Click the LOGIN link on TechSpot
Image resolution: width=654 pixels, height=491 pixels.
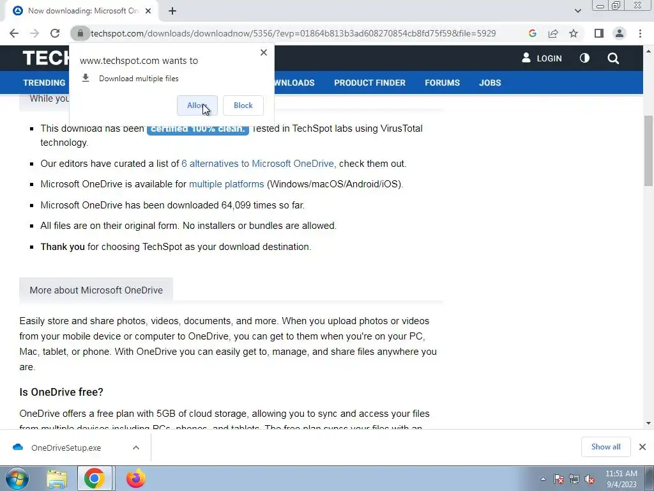[542, 58]
